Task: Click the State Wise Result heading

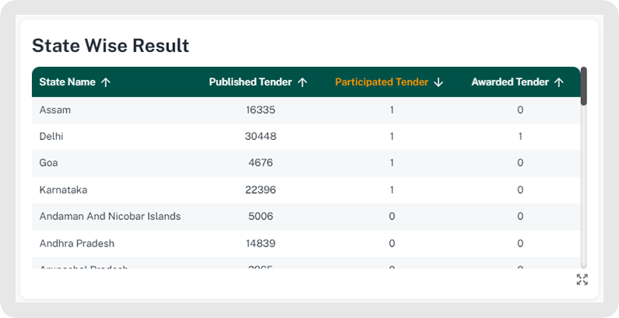Action: tap(111, 46)
